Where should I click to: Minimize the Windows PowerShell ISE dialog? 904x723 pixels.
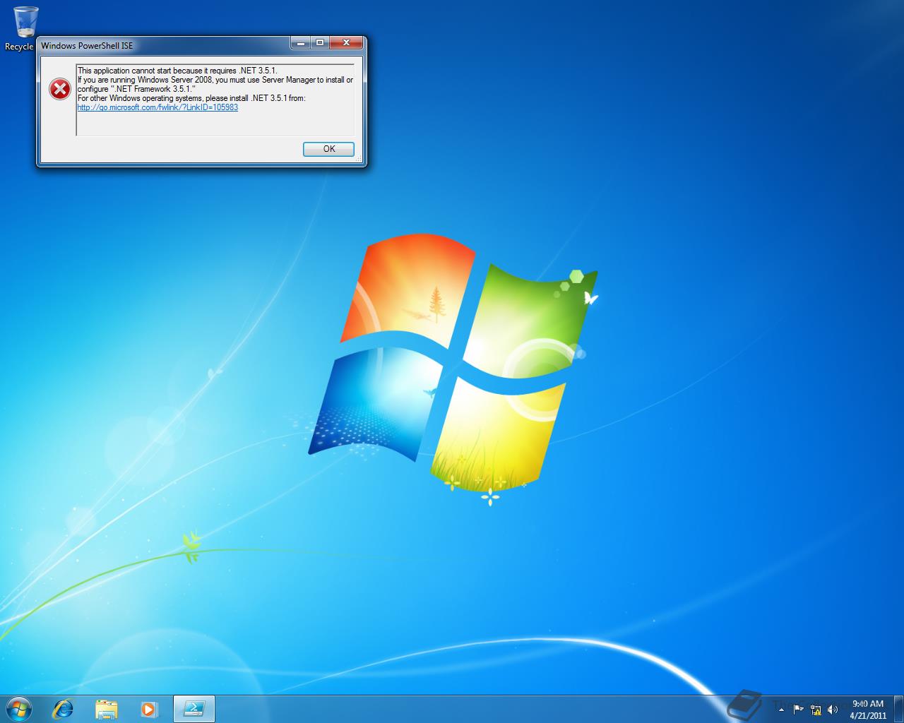[x=302, y=43]
